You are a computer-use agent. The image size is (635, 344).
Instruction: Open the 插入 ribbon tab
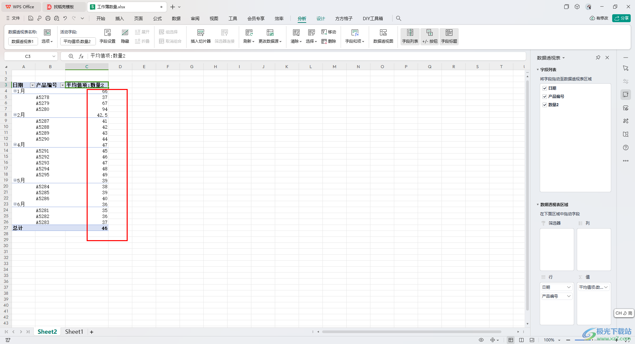pyautogui.click(x=119, y=19)
